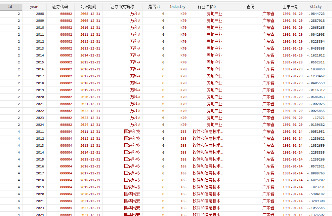Click Sticky value .0223894
Screen dimensions: 332x216
[x=317, y=42]
